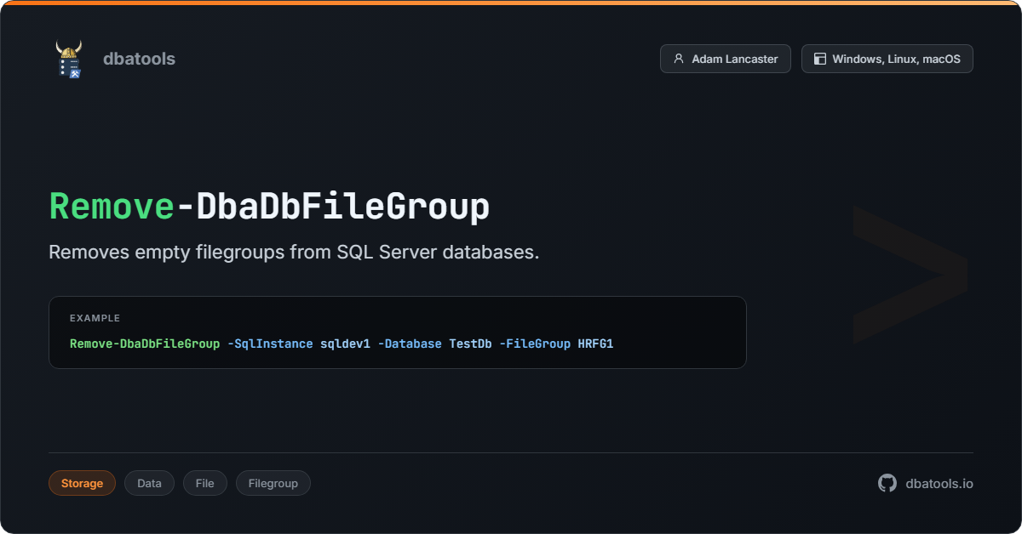Click the -FileGroup parameter in code
This screenshot has height=534, width=1022.
[x=535, y=344]
